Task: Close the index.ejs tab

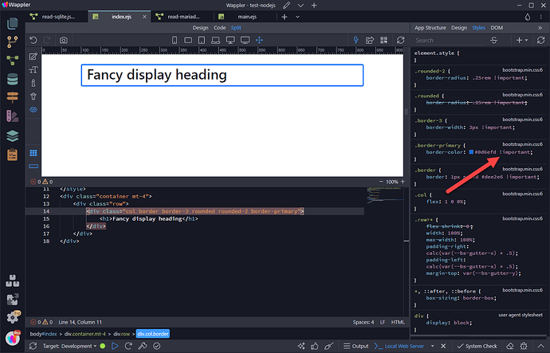Action: click(144, 17)
